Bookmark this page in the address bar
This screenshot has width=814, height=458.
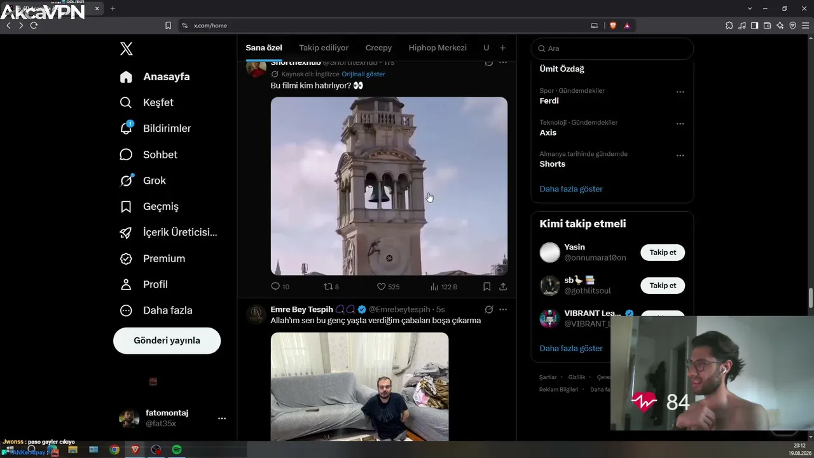(x=168, y=25)
